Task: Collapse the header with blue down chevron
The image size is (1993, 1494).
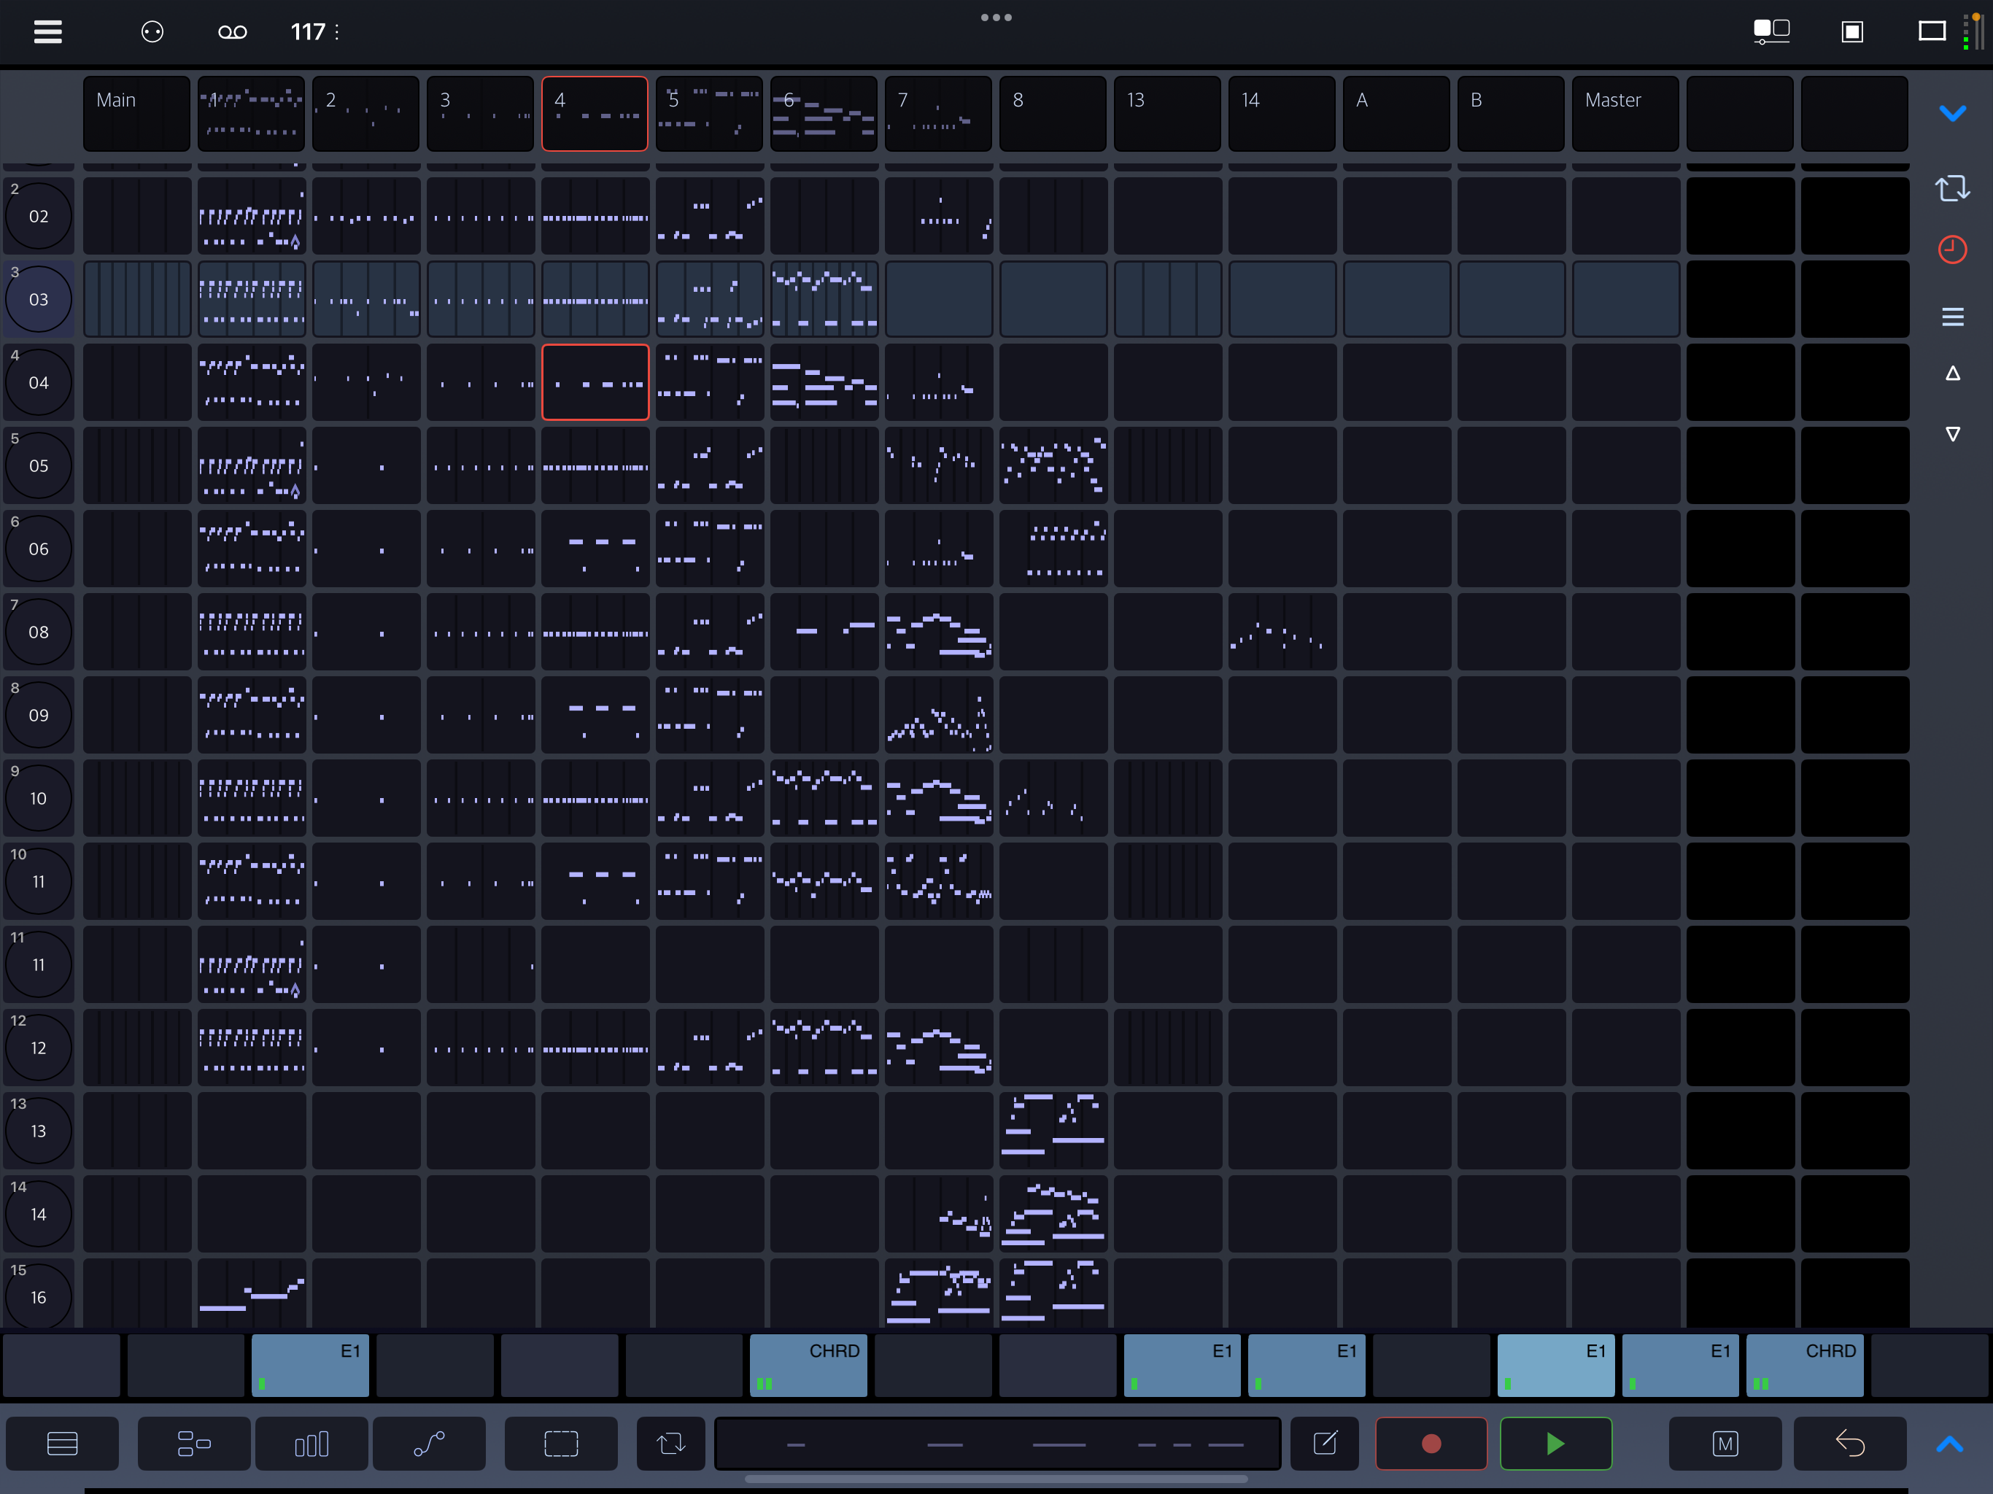Action: click(x=1951, y=114)
